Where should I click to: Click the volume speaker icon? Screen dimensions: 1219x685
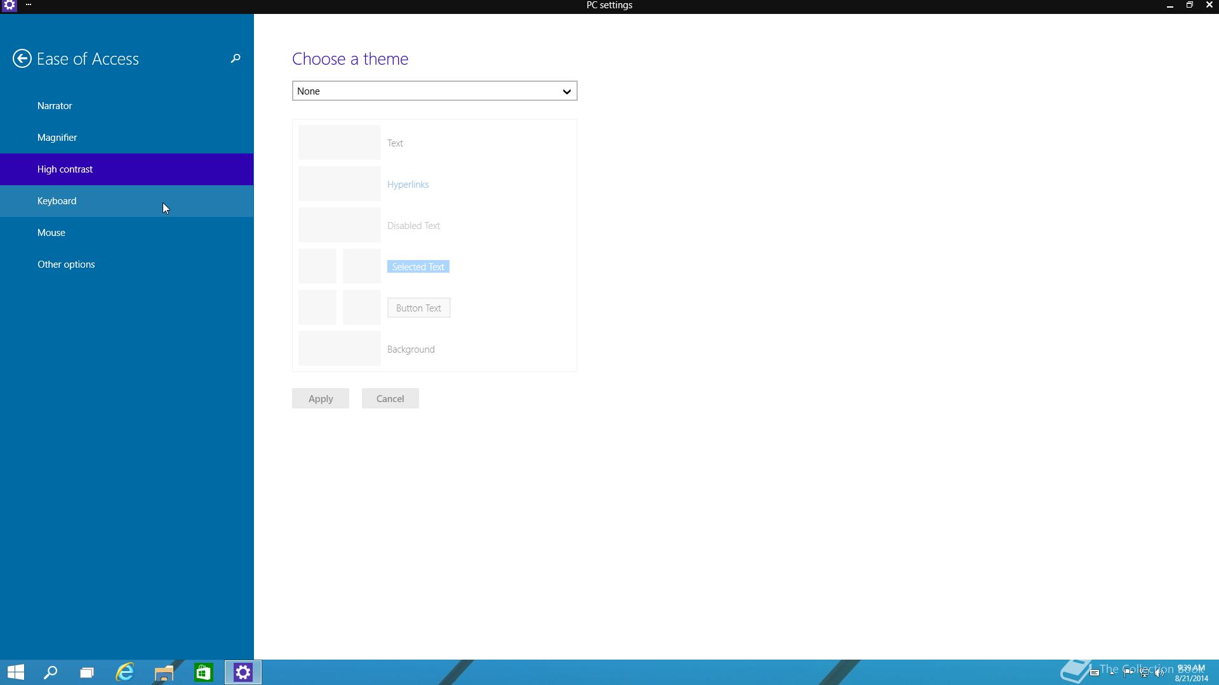1159,672
